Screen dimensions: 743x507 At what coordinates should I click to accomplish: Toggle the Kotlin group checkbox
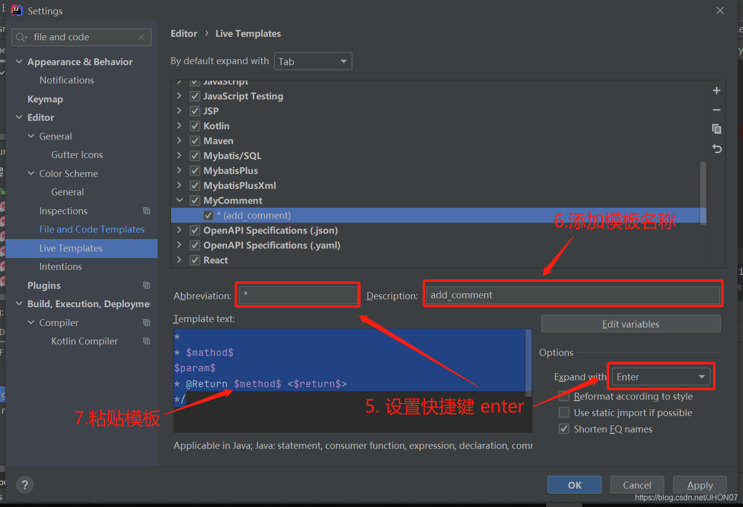[195, 126]
